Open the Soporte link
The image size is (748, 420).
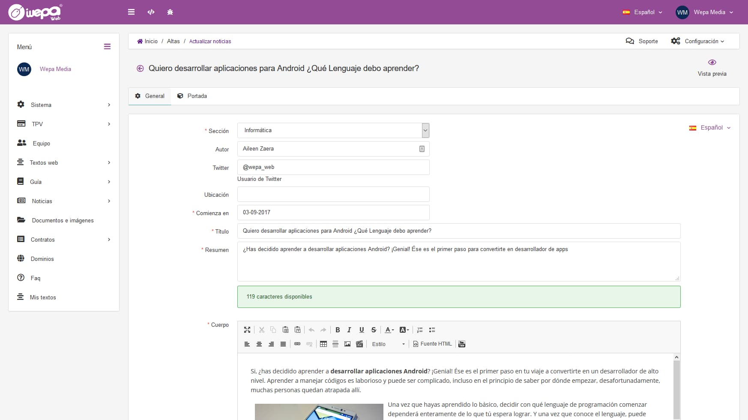point(642,41)
